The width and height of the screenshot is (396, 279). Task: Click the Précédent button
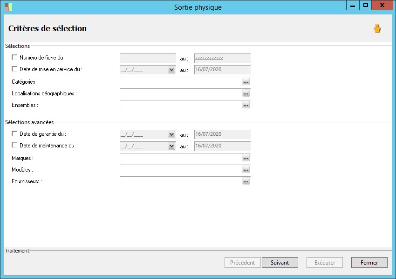[242, 263]
